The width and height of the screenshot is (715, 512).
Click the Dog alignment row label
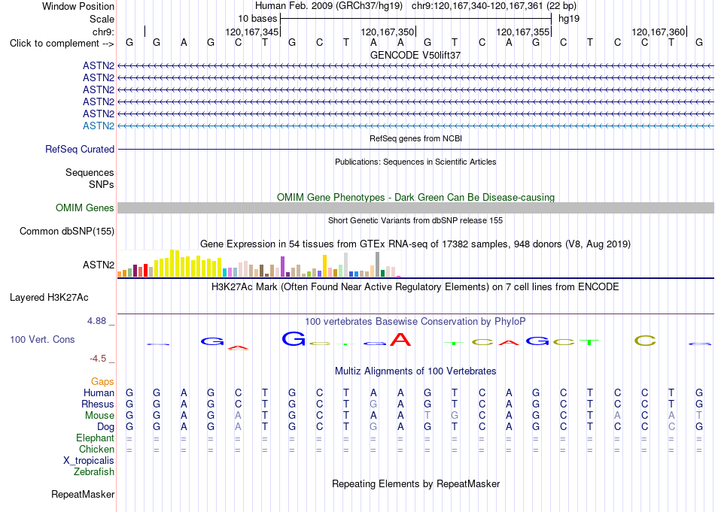[x=106, y=427]
